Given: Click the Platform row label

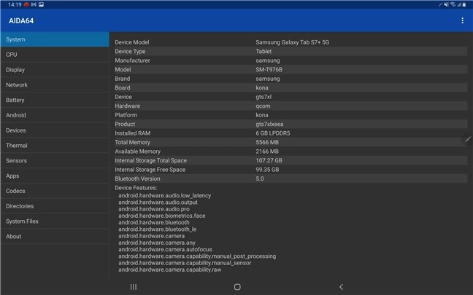Looking at the screenshot, I should [126, 115].
